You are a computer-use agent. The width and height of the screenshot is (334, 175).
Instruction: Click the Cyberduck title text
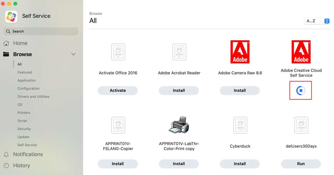[240, 146]
